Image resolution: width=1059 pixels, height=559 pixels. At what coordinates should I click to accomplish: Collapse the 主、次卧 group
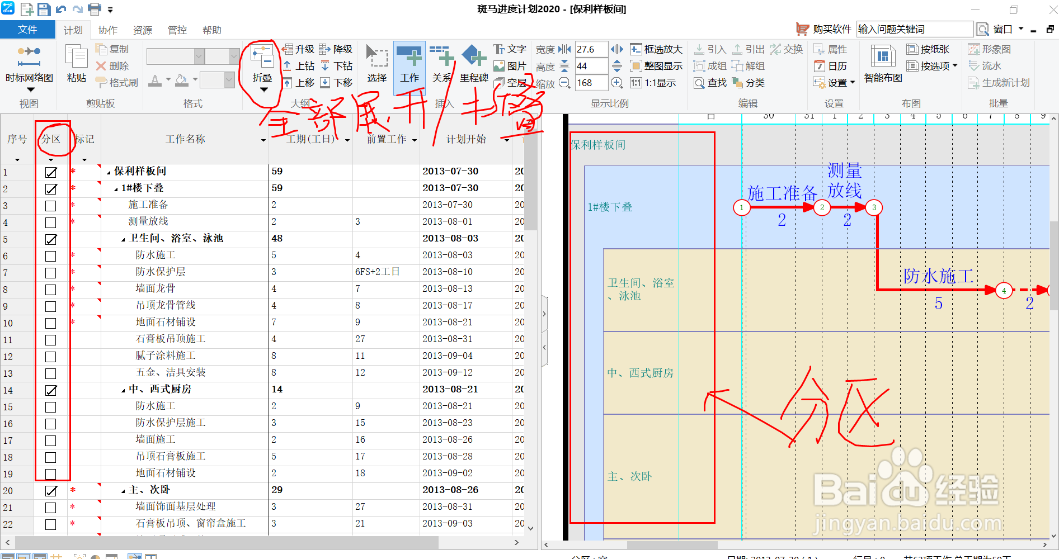point(124,491)
